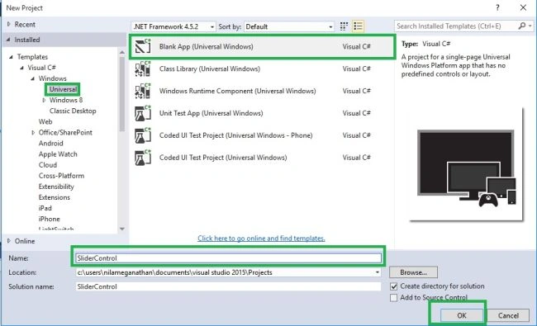Click the Windows Runtime Component template icon
The height and width of the screenshot is (326, 537).
point(143,91)
